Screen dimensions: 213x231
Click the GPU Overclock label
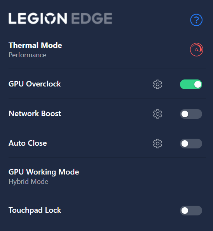[x=35, y=84]
